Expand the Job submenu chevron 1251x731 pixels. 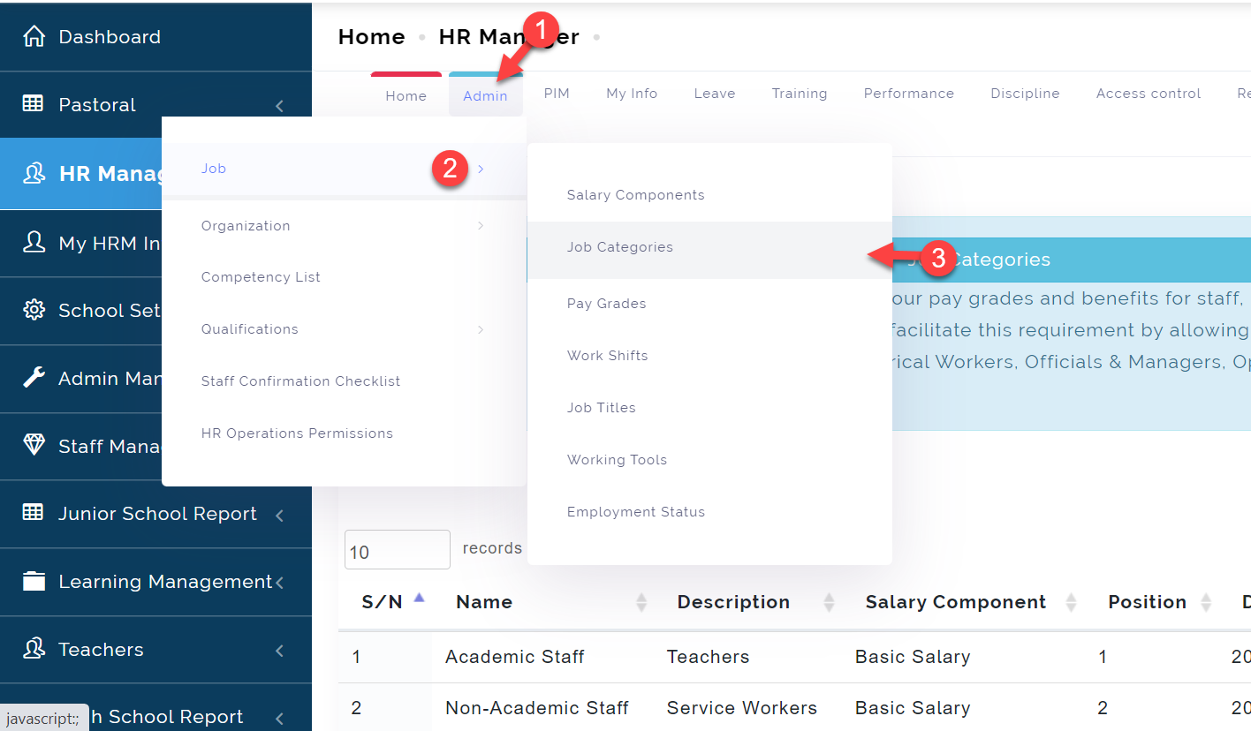(481, 169)
